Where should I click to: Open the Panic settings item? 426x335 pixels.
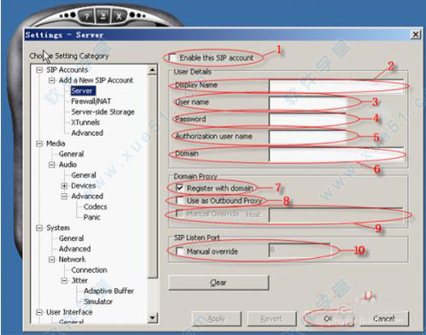[x=91, y=217]
